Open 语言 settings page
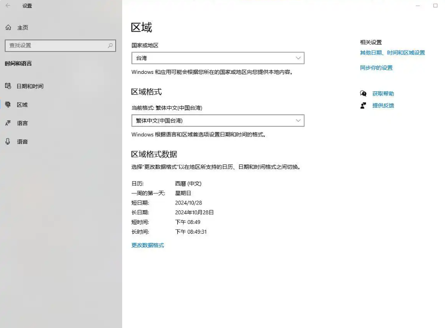The width and height of the screenshot is (445, 328). click(x=22, y=123)
